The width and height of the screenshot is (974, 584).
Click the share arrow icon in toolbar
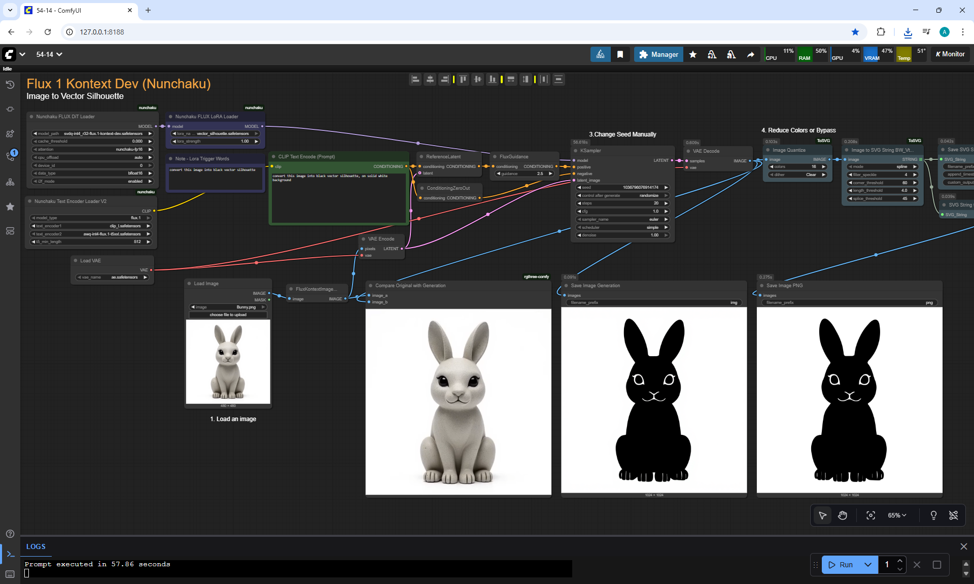coord(750,54)
